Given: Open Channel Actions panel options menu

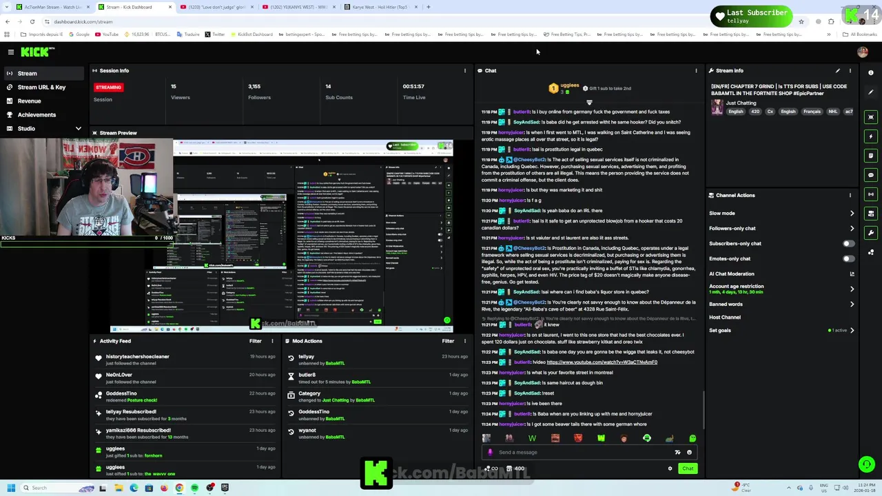Looking at the screenshot, I should click(x=850, y=195).
